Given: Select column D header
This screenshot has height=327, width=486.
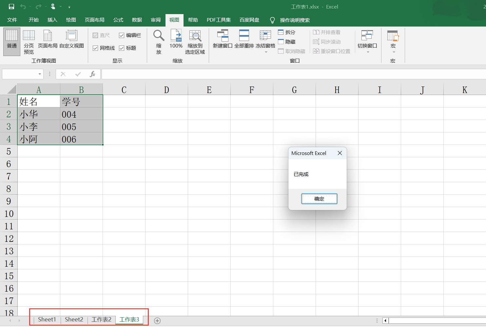Looking at the screenshot, I should [x=166, y=89].
